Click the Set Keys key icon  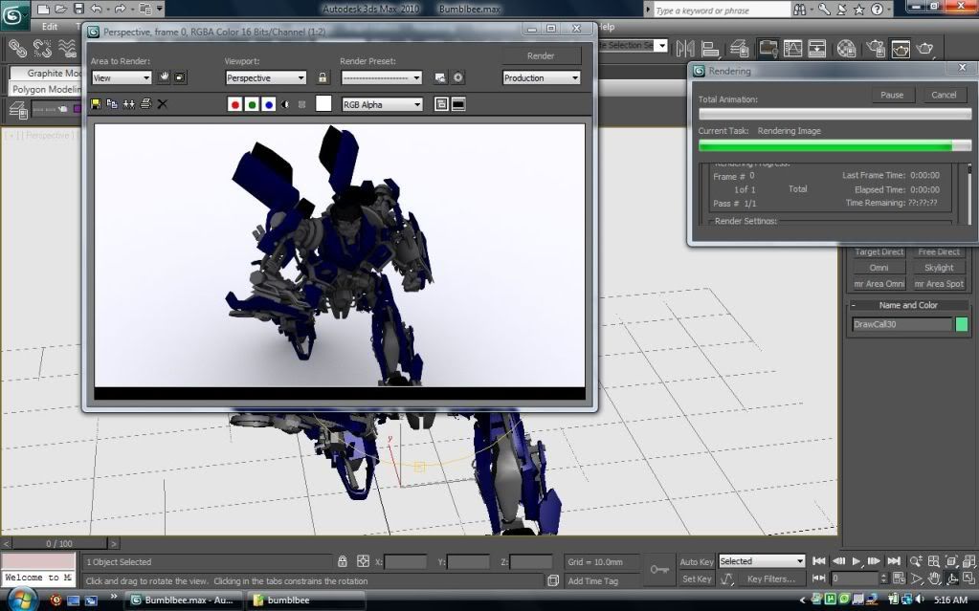tap(659, 569)
